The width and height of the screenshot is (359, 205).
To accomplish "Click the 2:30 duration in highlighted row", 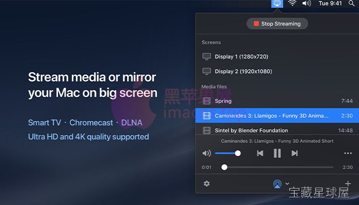I will point(347,115).
